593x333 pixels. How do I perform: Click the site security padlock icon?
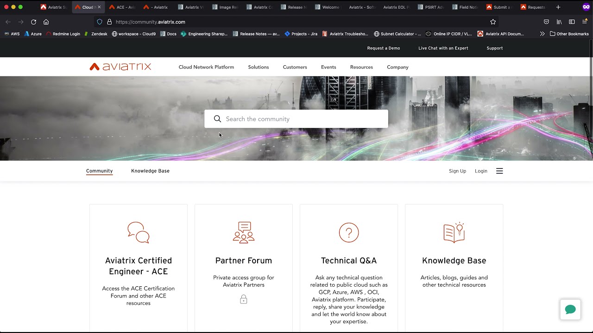(x=109, y=22)
